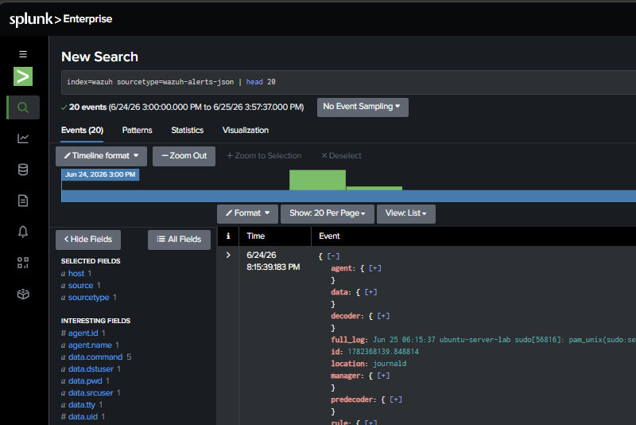Image resolution: width=636 pixels, height=425 pixels.
Task: Open the data.dstuser field
Action: tap(91, 369)
